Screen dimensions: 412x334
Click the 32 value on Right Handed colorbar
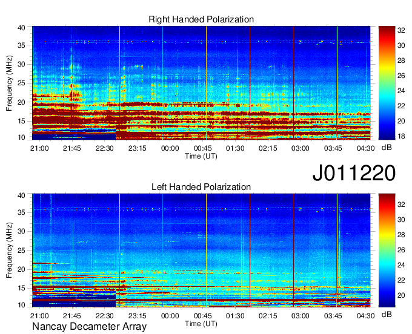pos(401,30)
